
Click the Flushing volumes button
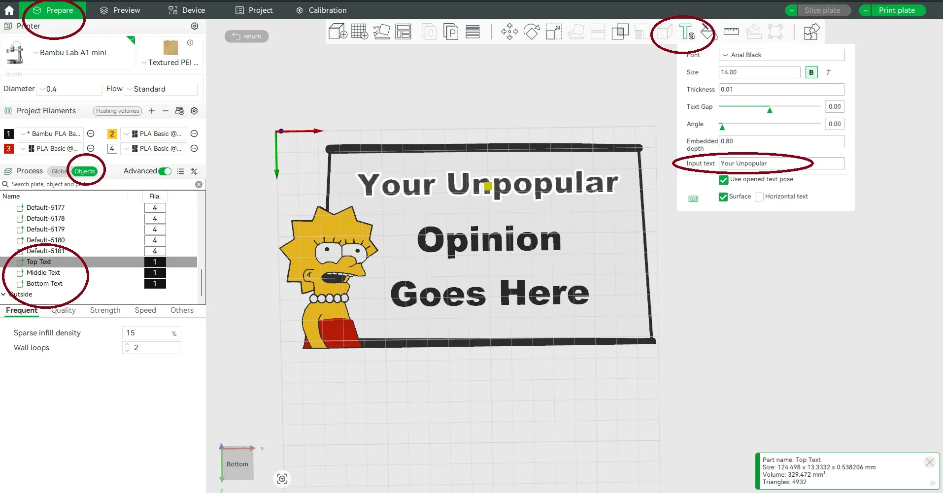(x=118, y=111)
